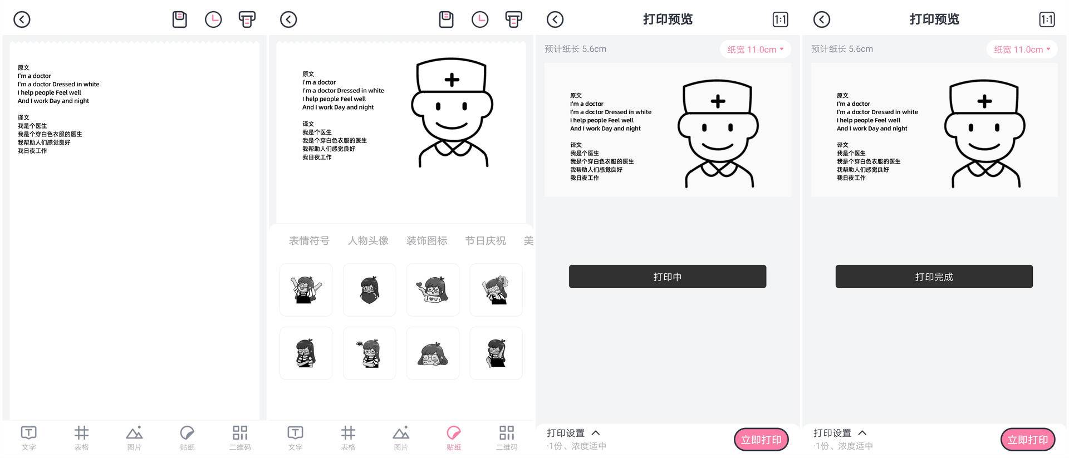The height and width of the screenshot is (458, 1069).
Task: Select 贴纸 tool in first editor toolbar
Action: coord(187,438)
